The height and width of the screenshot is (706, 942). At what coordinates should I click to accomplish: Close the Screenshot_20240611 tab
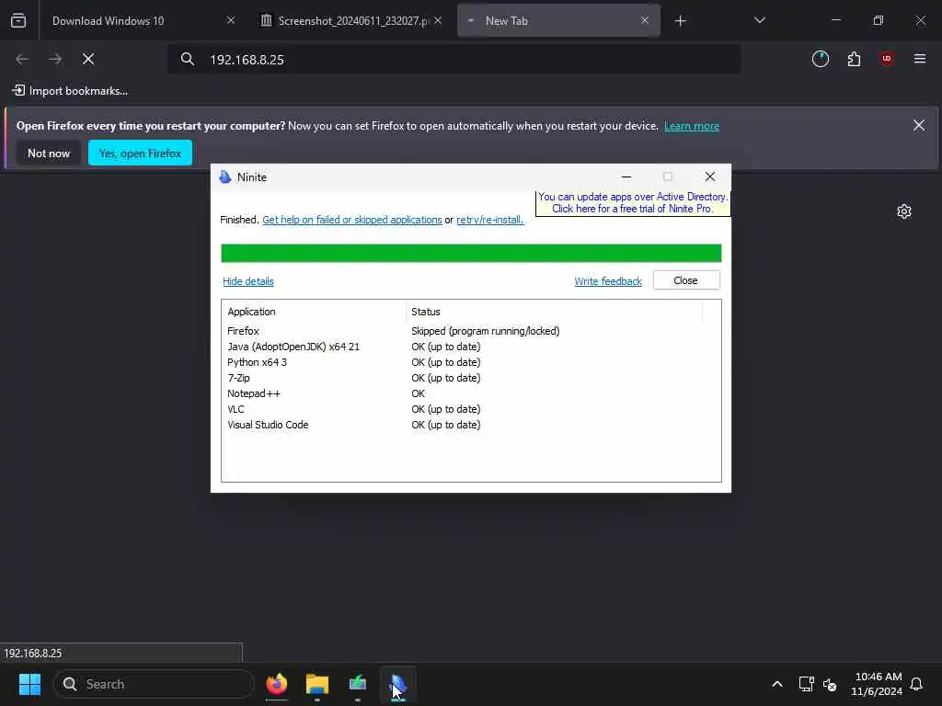coord(439,21)
